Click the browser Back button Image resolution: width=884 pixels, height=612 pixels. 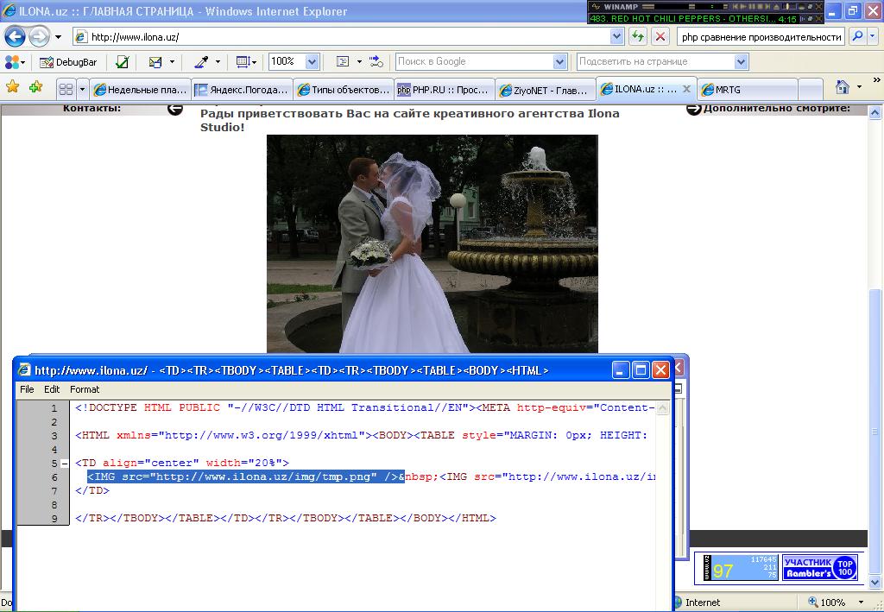point(16,36)
